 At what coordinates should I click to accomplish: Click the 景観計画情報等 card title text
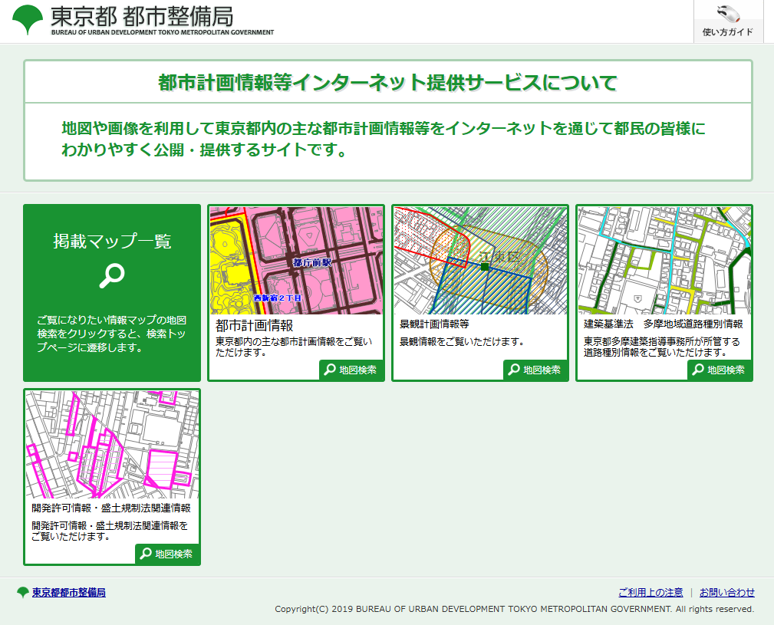(x=434, y=324)
